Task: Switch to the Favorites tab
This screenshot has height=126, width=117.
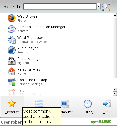Action: (12, 107)
